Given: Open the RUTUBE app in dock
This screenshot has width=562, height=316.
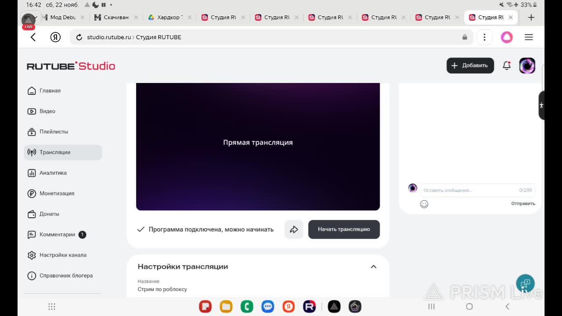Looking at the screenshot, I should click(310, 306).
